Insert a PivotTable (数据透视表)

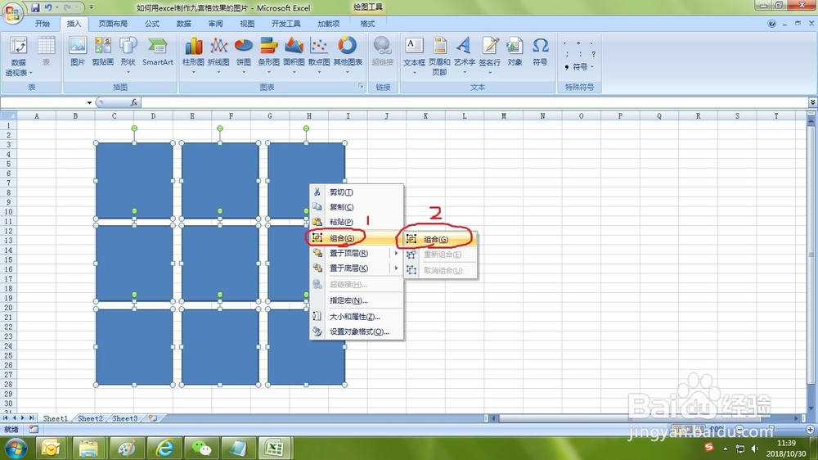[18, 56]
